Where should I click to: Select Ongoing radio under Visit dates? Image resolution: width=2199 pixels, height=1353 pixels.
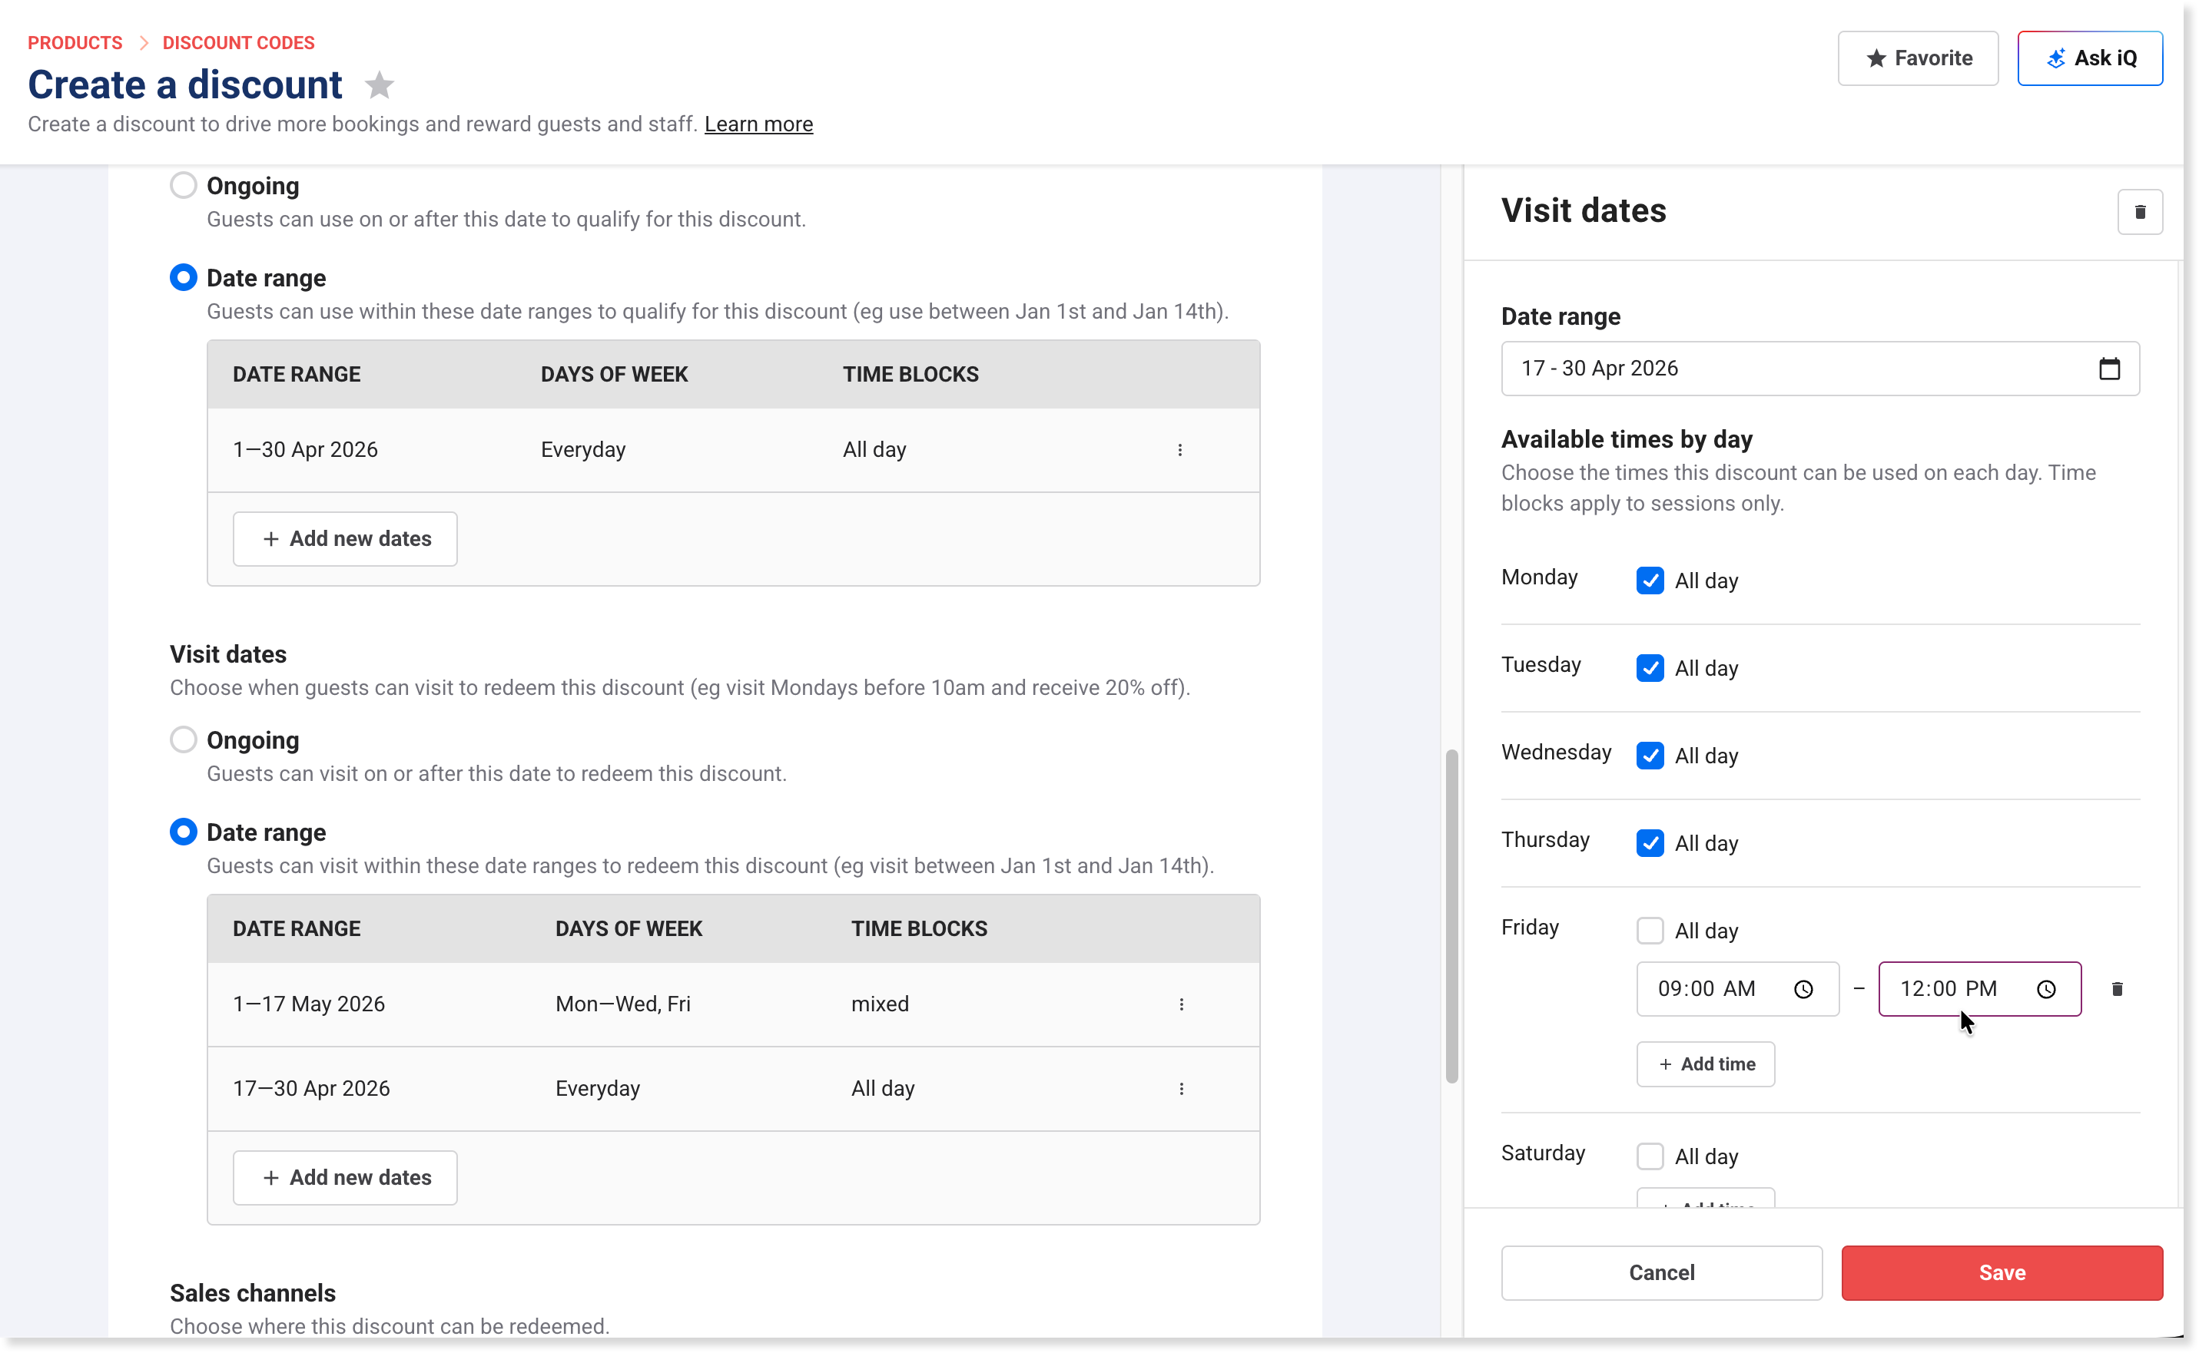click(184, 740)
